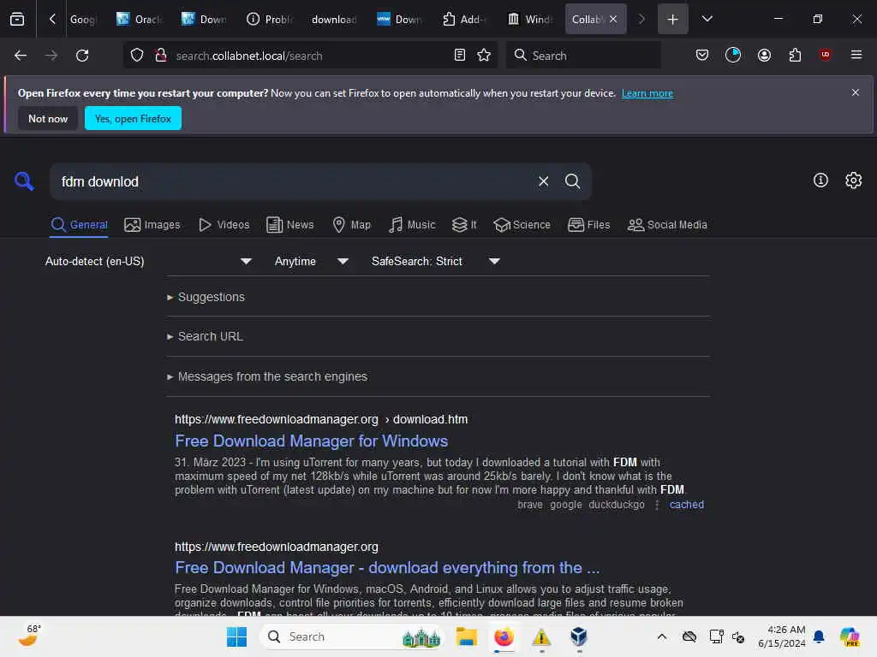The image size is (877, 657).
Task: Select the It search category
Action: (464, 225)
